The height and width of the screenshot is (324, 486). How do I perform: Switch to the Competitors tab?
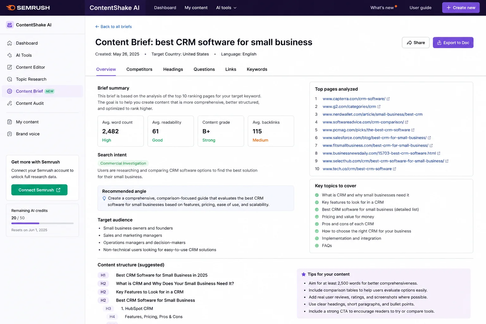[139, 69]
